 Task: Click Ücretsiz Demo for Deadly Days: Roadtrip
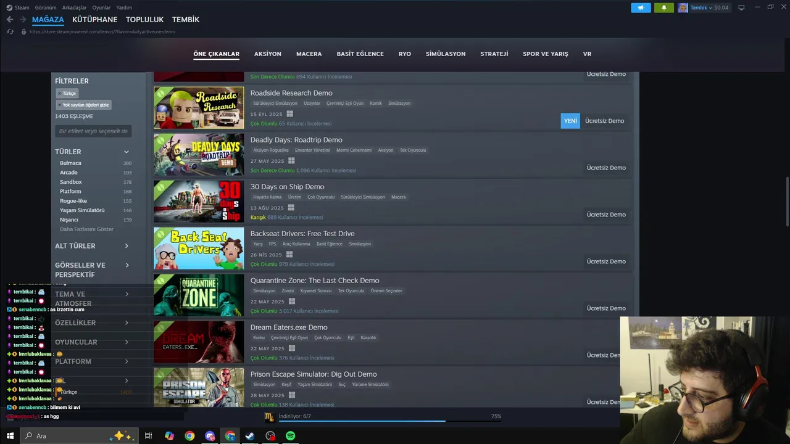coord(606,168)
